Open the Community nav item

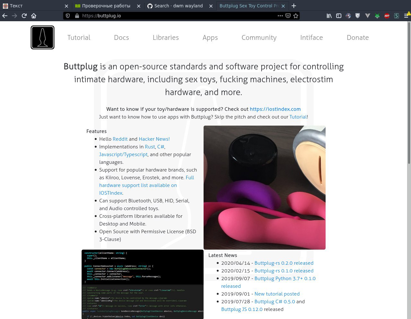259,38
